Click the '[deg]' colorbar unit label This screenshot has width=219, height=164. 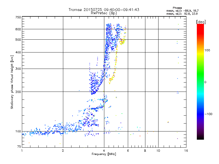click(x=201, y=22)
